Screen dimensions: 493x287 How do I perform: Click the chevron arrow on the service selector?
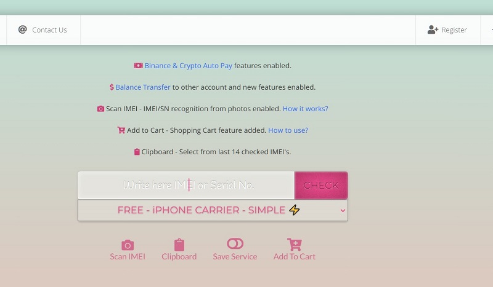(x=343, y=211)
